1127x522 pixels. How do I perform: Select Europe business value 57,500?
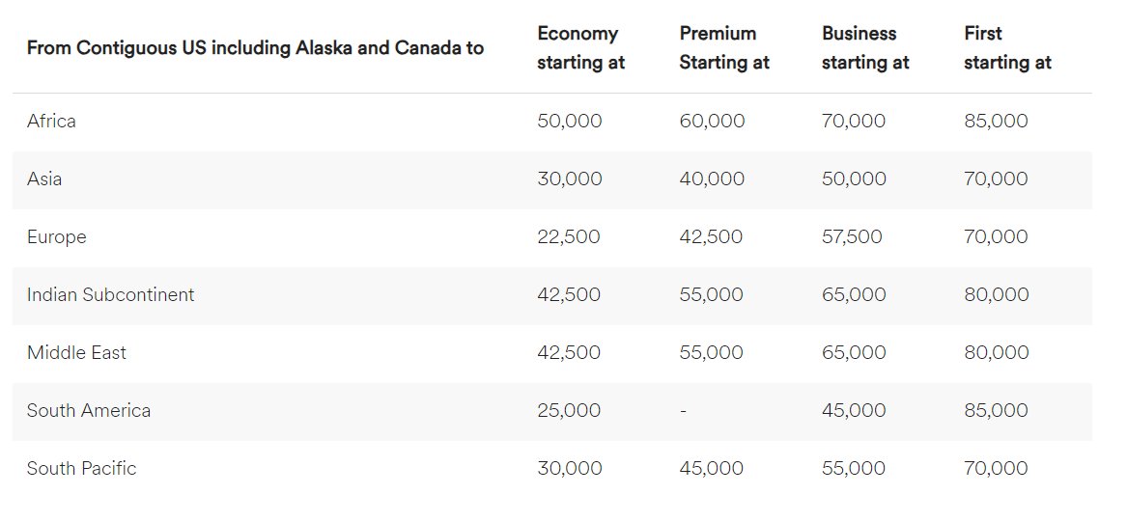click(x=852, y=237)
